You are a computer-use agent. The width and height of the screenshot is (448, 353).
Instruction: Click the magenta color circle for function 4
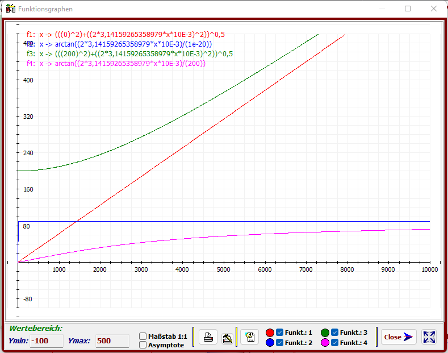click(x=325, y=343)
